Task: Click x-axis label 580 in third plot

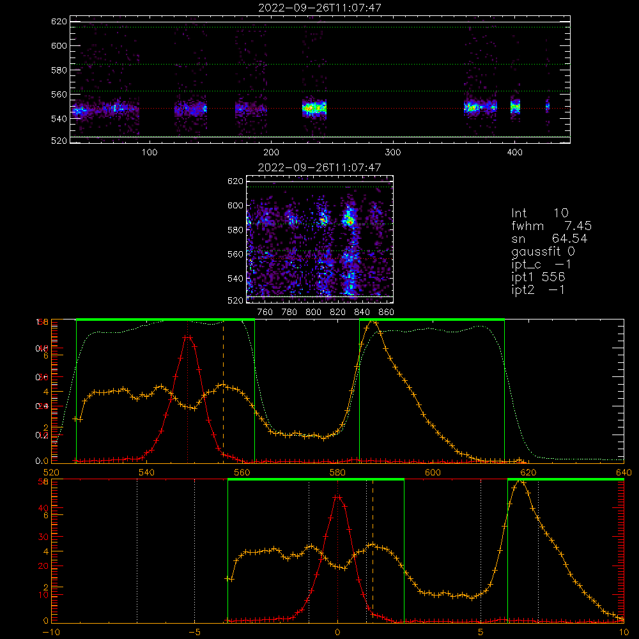Action: coord(337,472)
